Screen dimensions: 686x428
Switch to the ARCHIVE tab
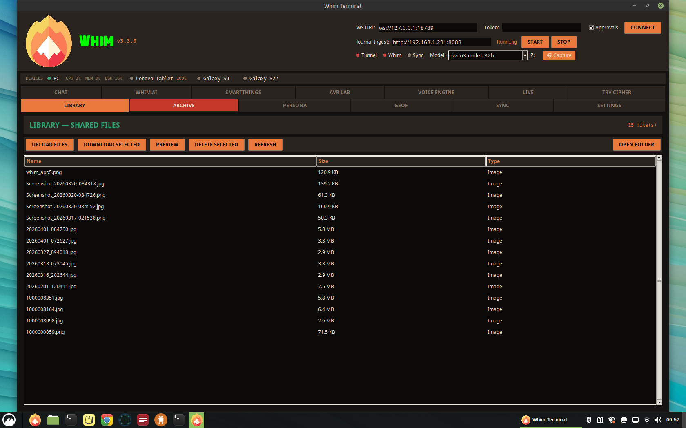tap(184, 106)
